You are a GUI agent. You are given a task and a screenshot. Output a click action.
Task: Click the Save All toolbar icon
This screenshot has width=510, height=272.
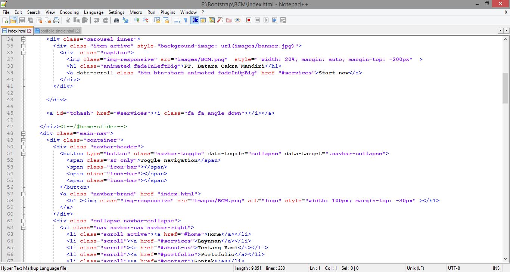31,20
